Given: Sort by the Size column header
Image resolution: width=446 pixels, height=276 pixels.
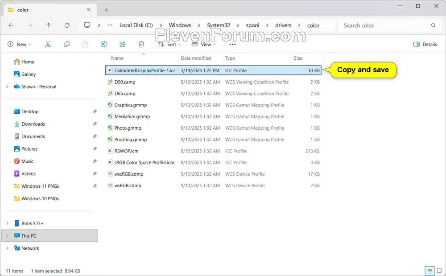Looking at the screenshot, I should coord(298,58).
